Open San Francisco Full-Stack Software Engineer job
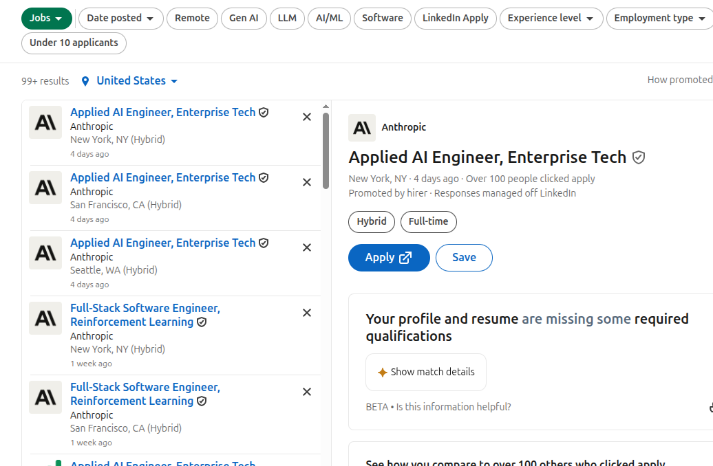713x466 pixels. click(145, 395)
